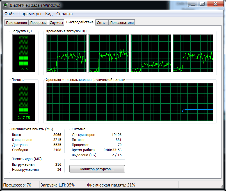Click the Кэшировано value 3215
Image resolution: width=226 pixels, height=191 pixels.
point(57,140)
